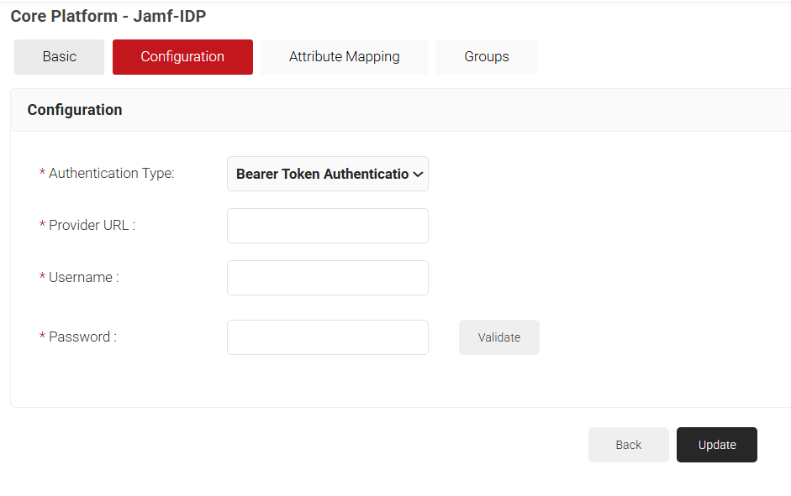The width and height of the screenshot is (791, 496).
Task: Save changes with the Update button
Action: [x=716, y=445]
